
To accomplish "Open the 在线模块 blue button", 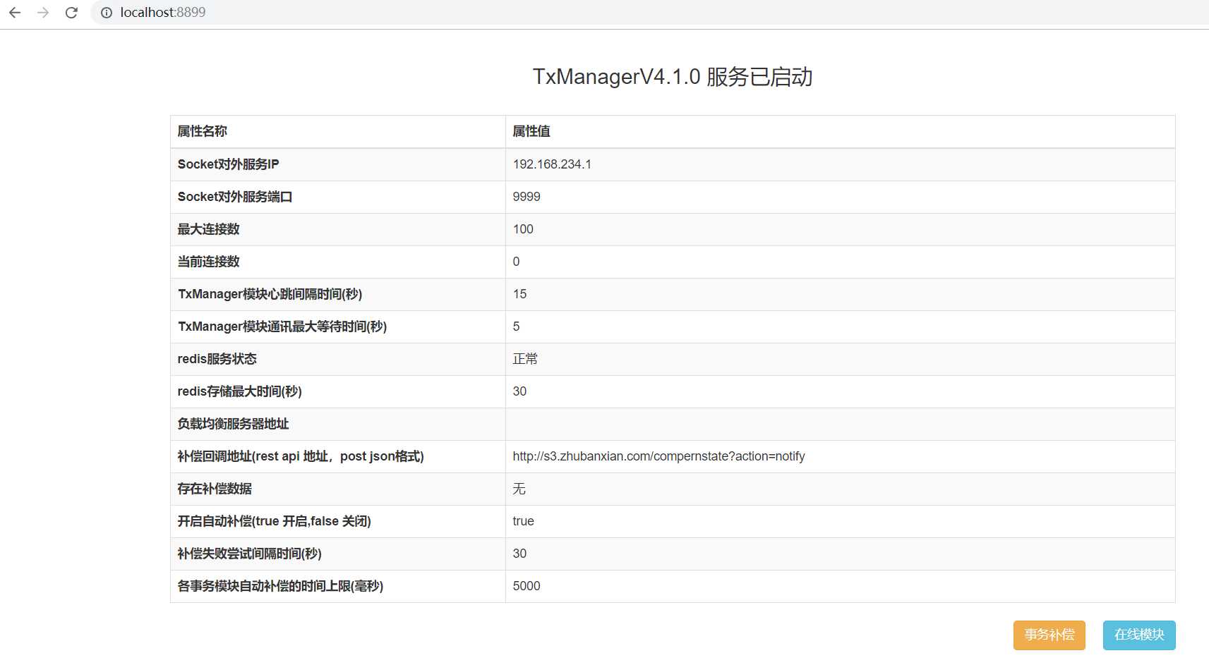I will pyautogui.click(x=1139, y=635).
